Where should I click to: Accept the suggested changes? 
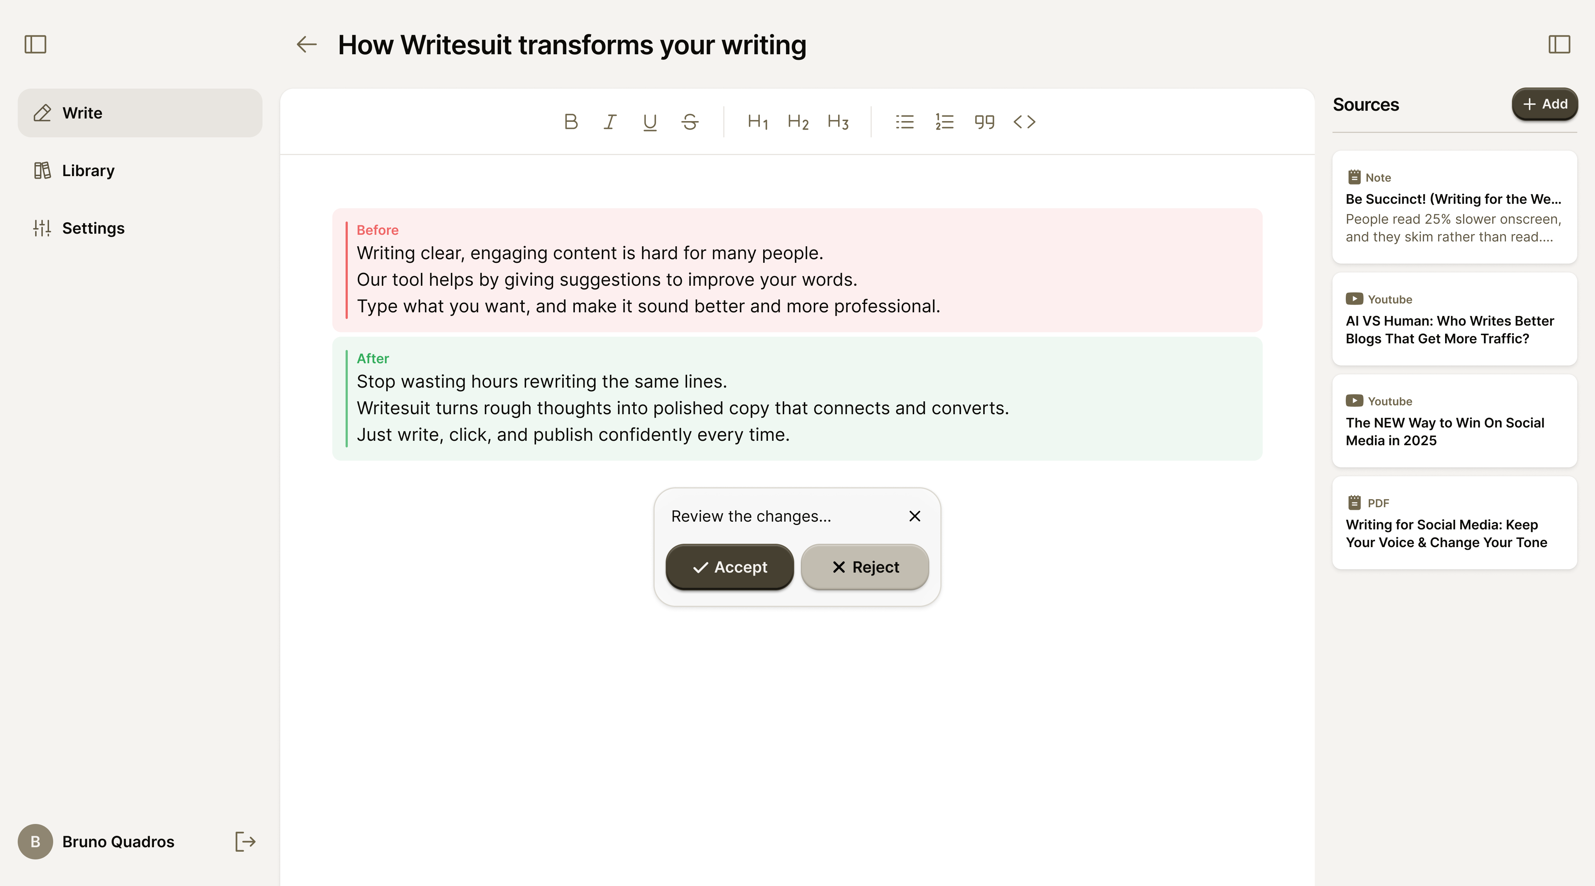pyautogui.click(x=729, y=567)
